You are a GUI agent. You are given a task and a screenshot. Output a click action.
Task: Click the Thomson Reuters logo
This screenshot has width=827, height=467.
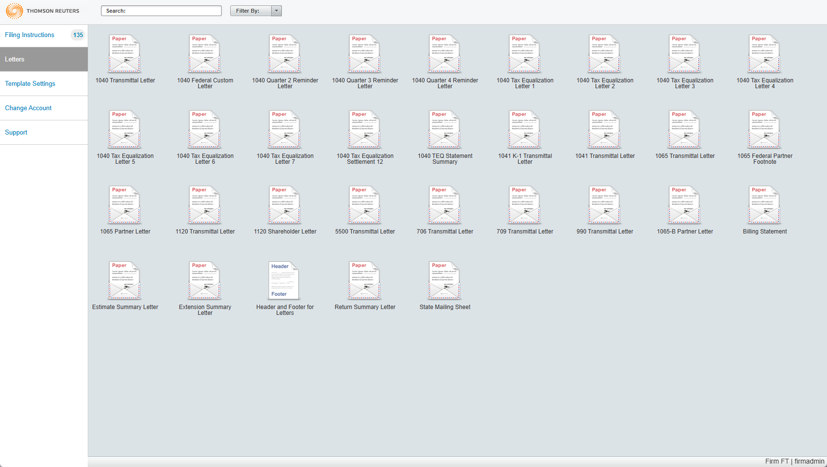tap(42, 11)
